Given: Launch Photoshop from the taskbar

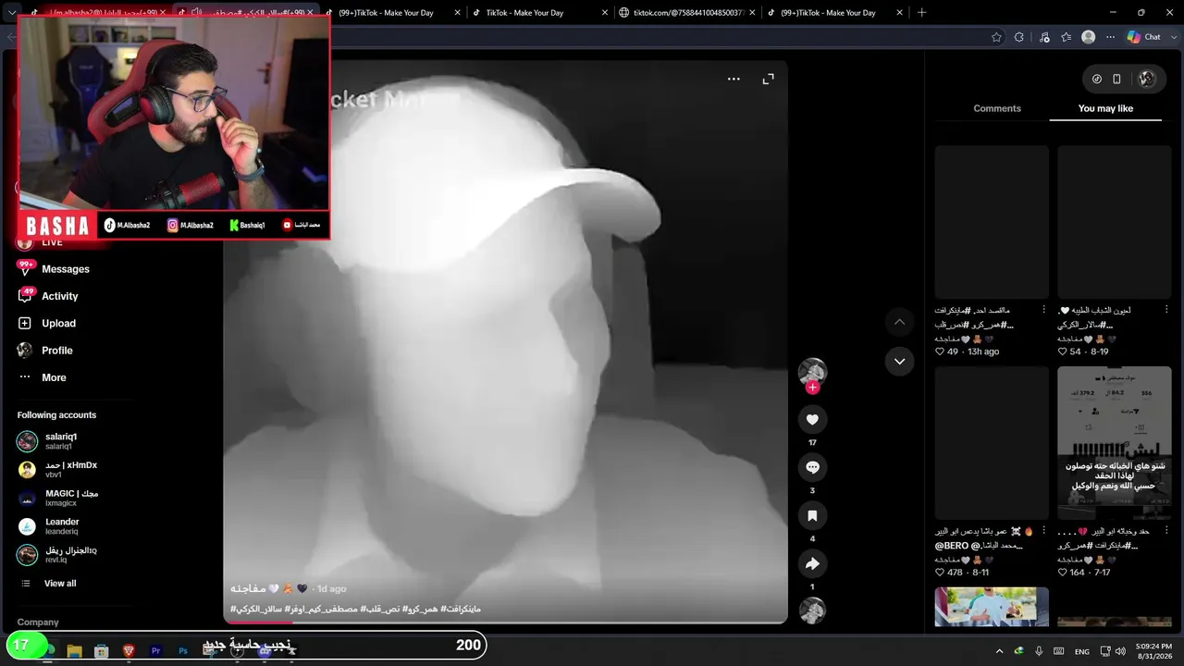Looking at the screenshot, I should tap(183, 651).
